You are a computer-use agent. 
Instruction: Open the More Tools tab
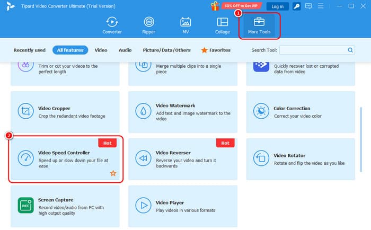pos(259,25)
